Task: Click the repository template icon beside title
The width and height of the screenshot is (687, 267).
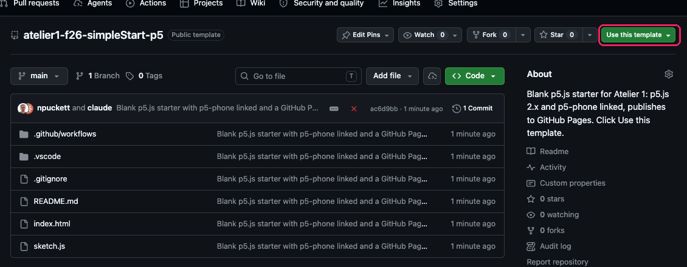Action: pyautogui.click(x=15, y=35)
